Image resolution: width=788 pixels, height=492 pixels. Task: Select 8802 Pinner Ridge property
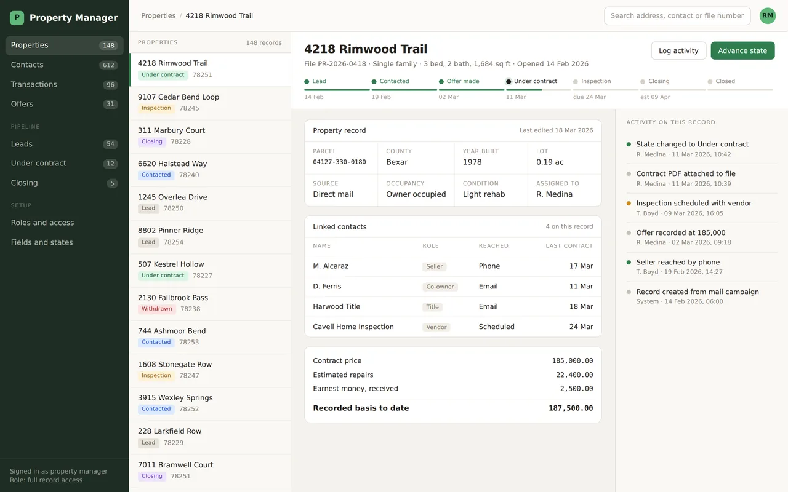(210, 237)
